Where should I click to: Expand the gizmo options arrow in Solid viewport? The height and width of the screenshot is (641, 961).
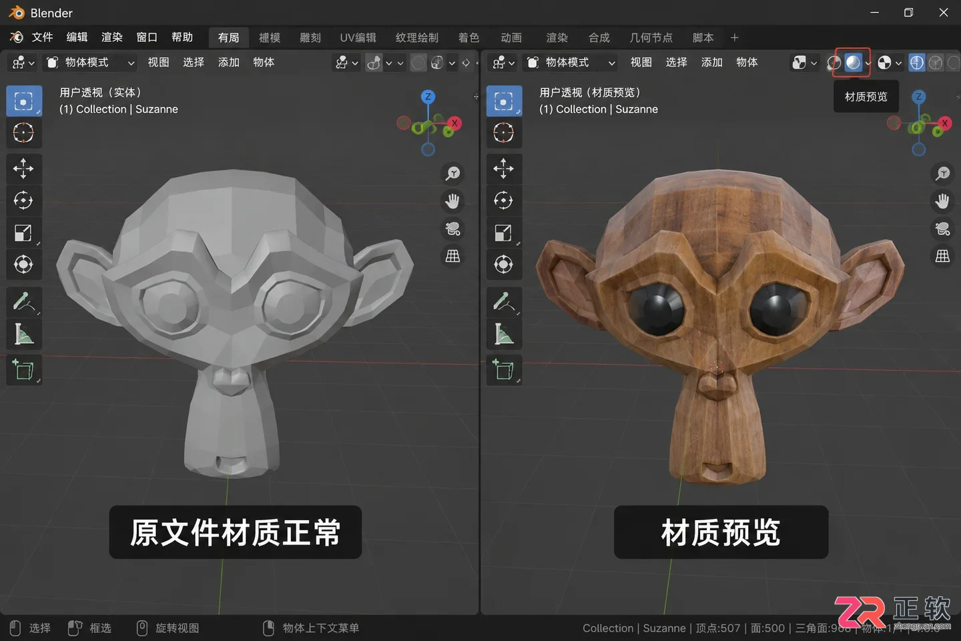[x=389, y=63]
